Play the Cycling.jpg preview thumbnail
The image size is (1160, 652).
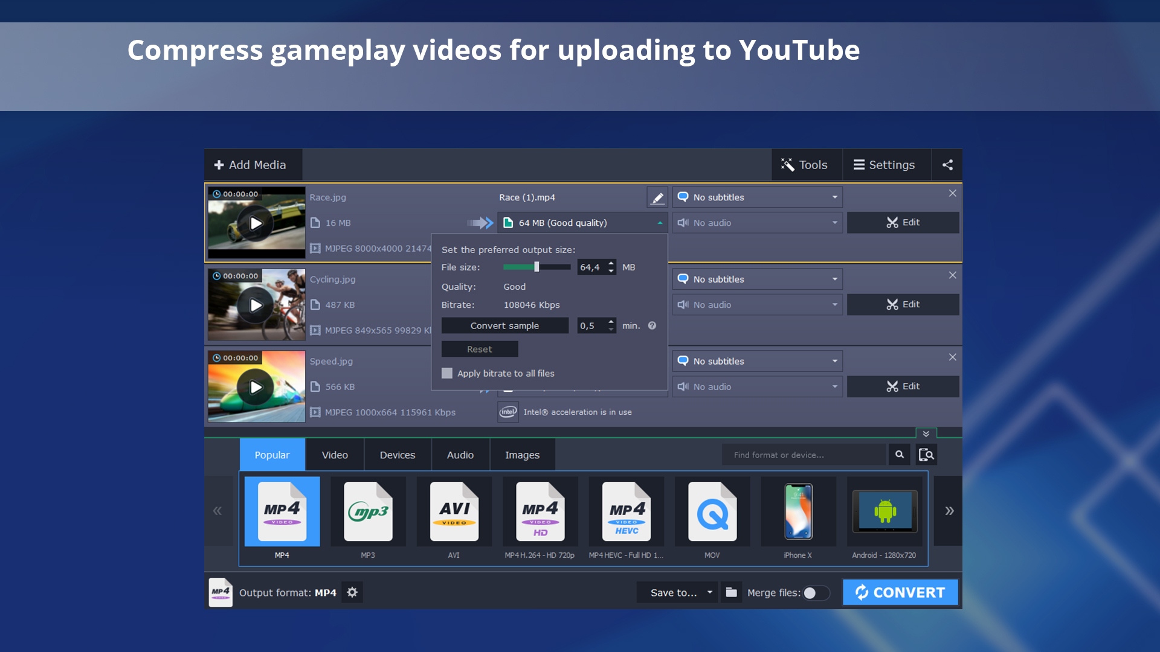(256, 305)
